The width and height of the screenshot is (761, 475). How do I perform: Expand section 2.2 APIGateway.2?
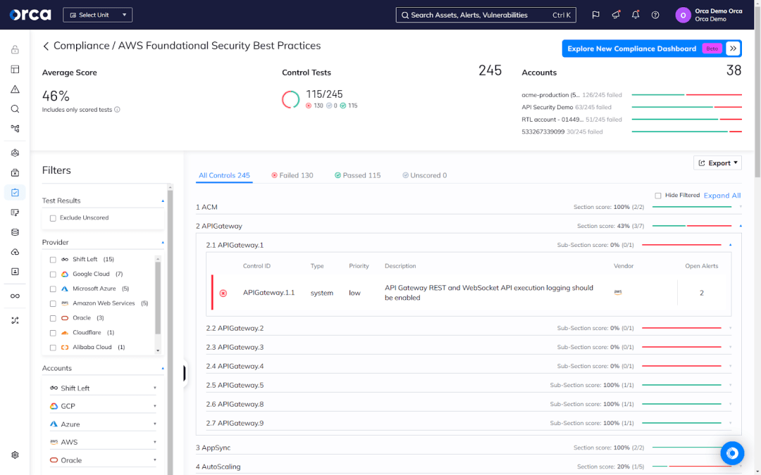[x=469, y=328]
